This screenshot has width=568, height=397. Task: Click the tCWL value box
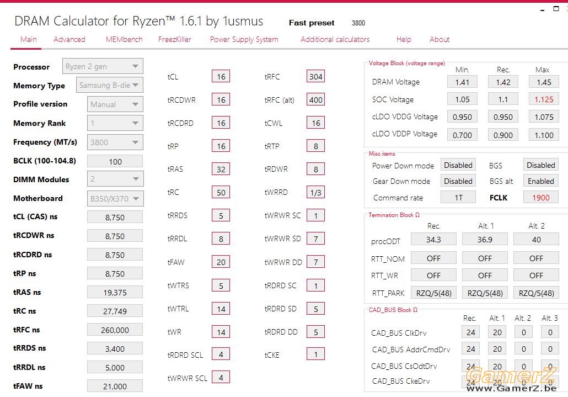[315, 123]
